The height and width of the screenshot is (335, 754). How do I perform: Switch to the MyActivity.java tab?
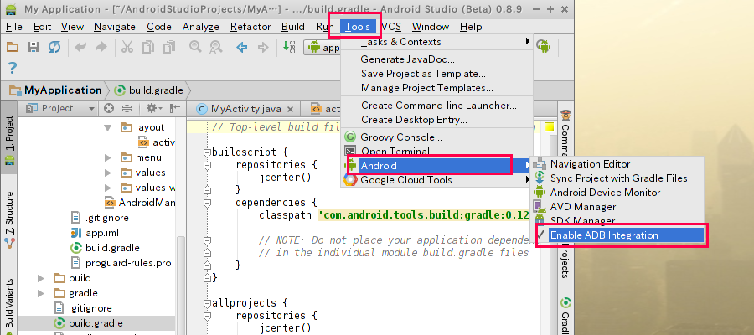[243, 109]
